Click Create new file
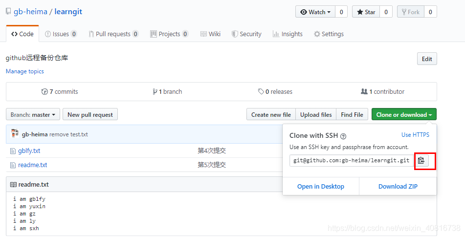 tap(271, 115)
